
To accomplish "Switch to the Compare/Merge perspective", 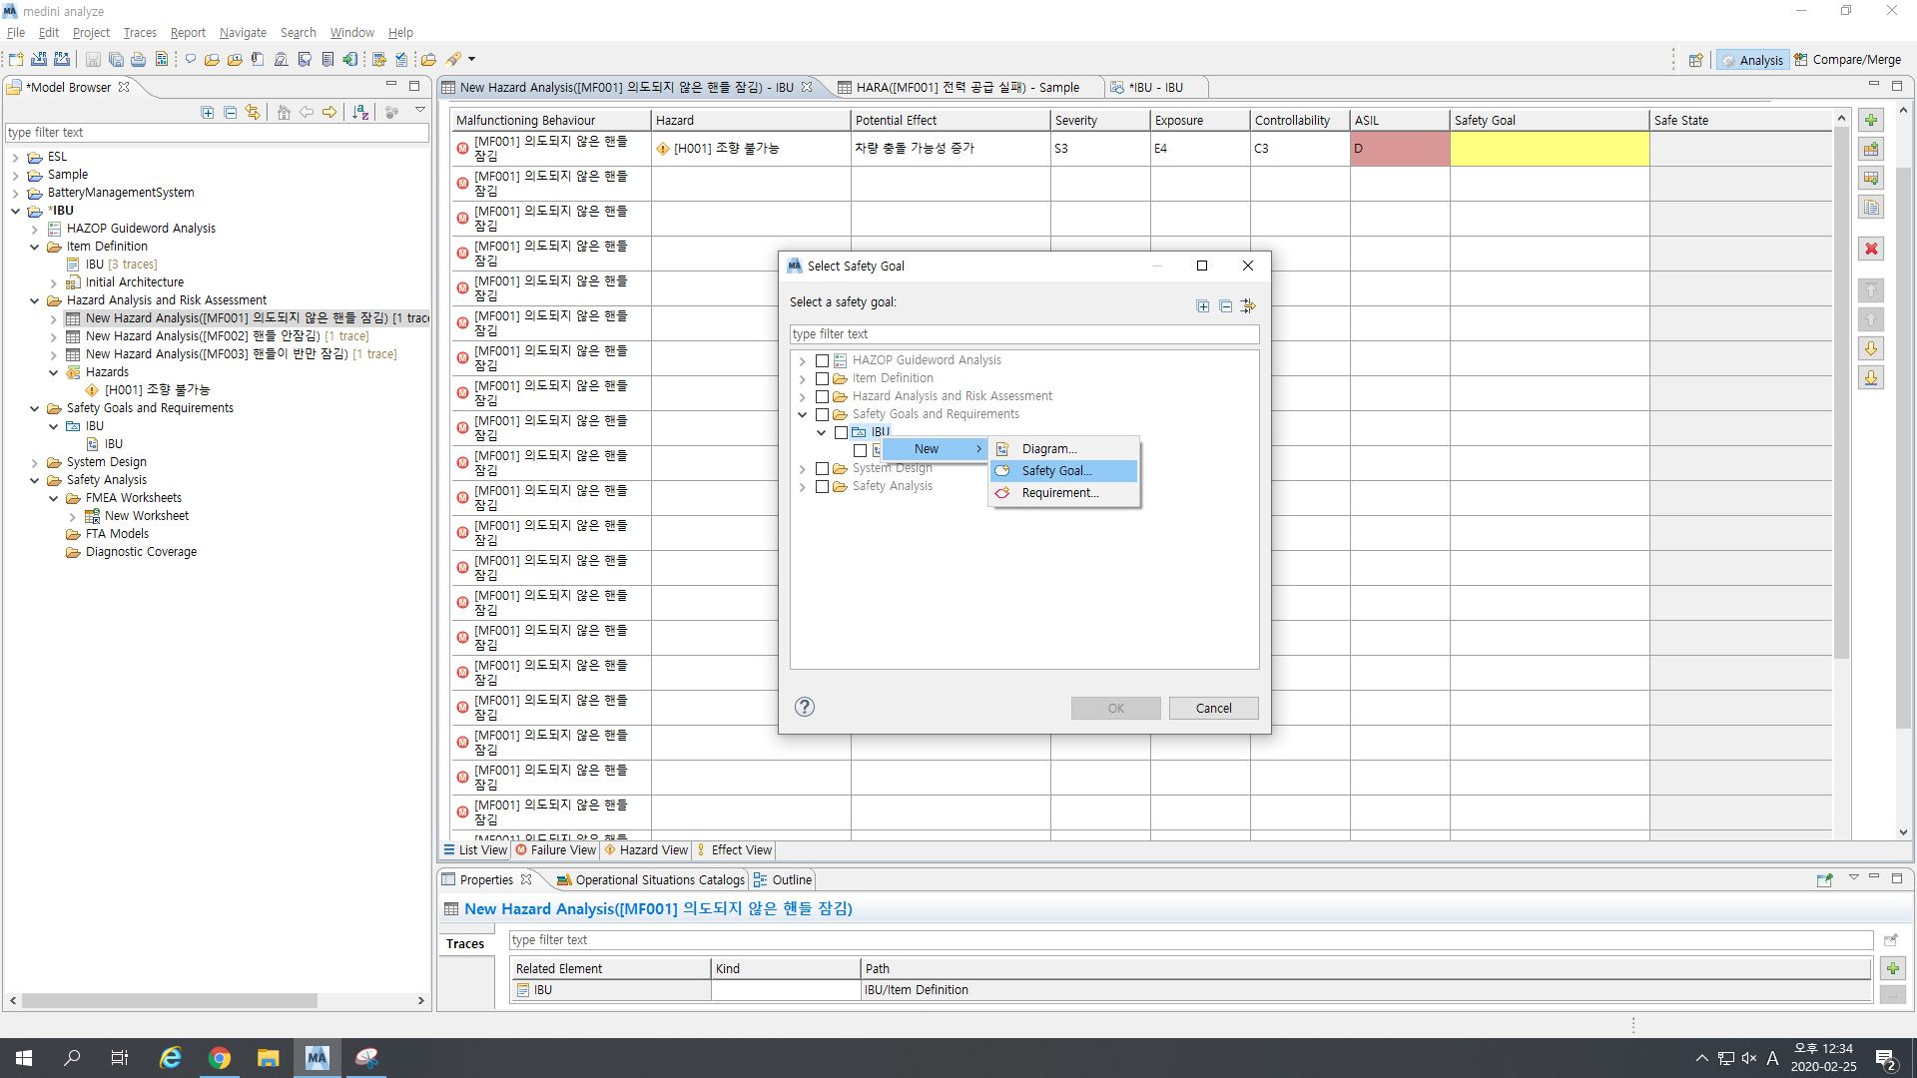I will point(1847,60).
